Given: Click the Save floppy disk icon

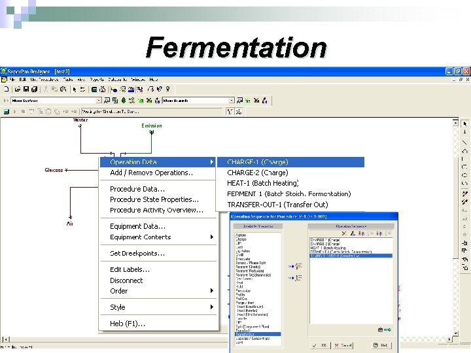Looking at the screenshot, I should coord(26,89).
